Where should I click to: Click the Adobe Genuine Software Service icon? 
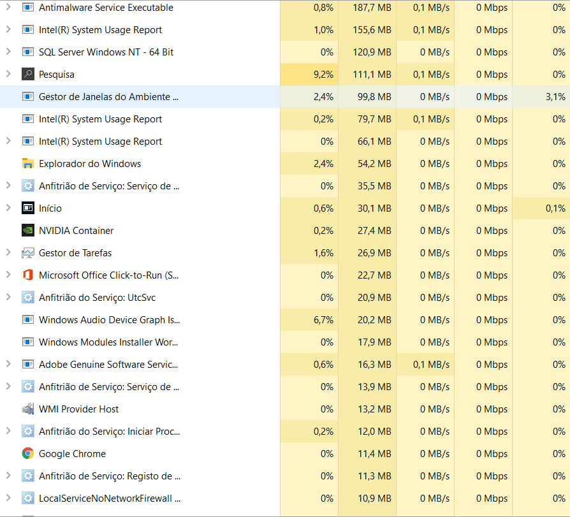pyautogui.click(x=28, y=364)
